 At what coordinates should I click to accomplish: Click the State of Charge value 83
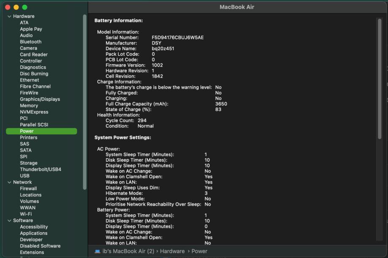218,109
